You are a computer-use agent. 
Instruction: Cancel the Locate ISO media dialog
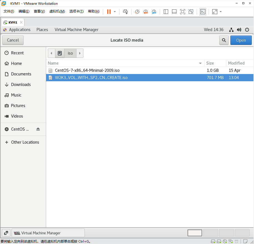(x=13, y=40)
